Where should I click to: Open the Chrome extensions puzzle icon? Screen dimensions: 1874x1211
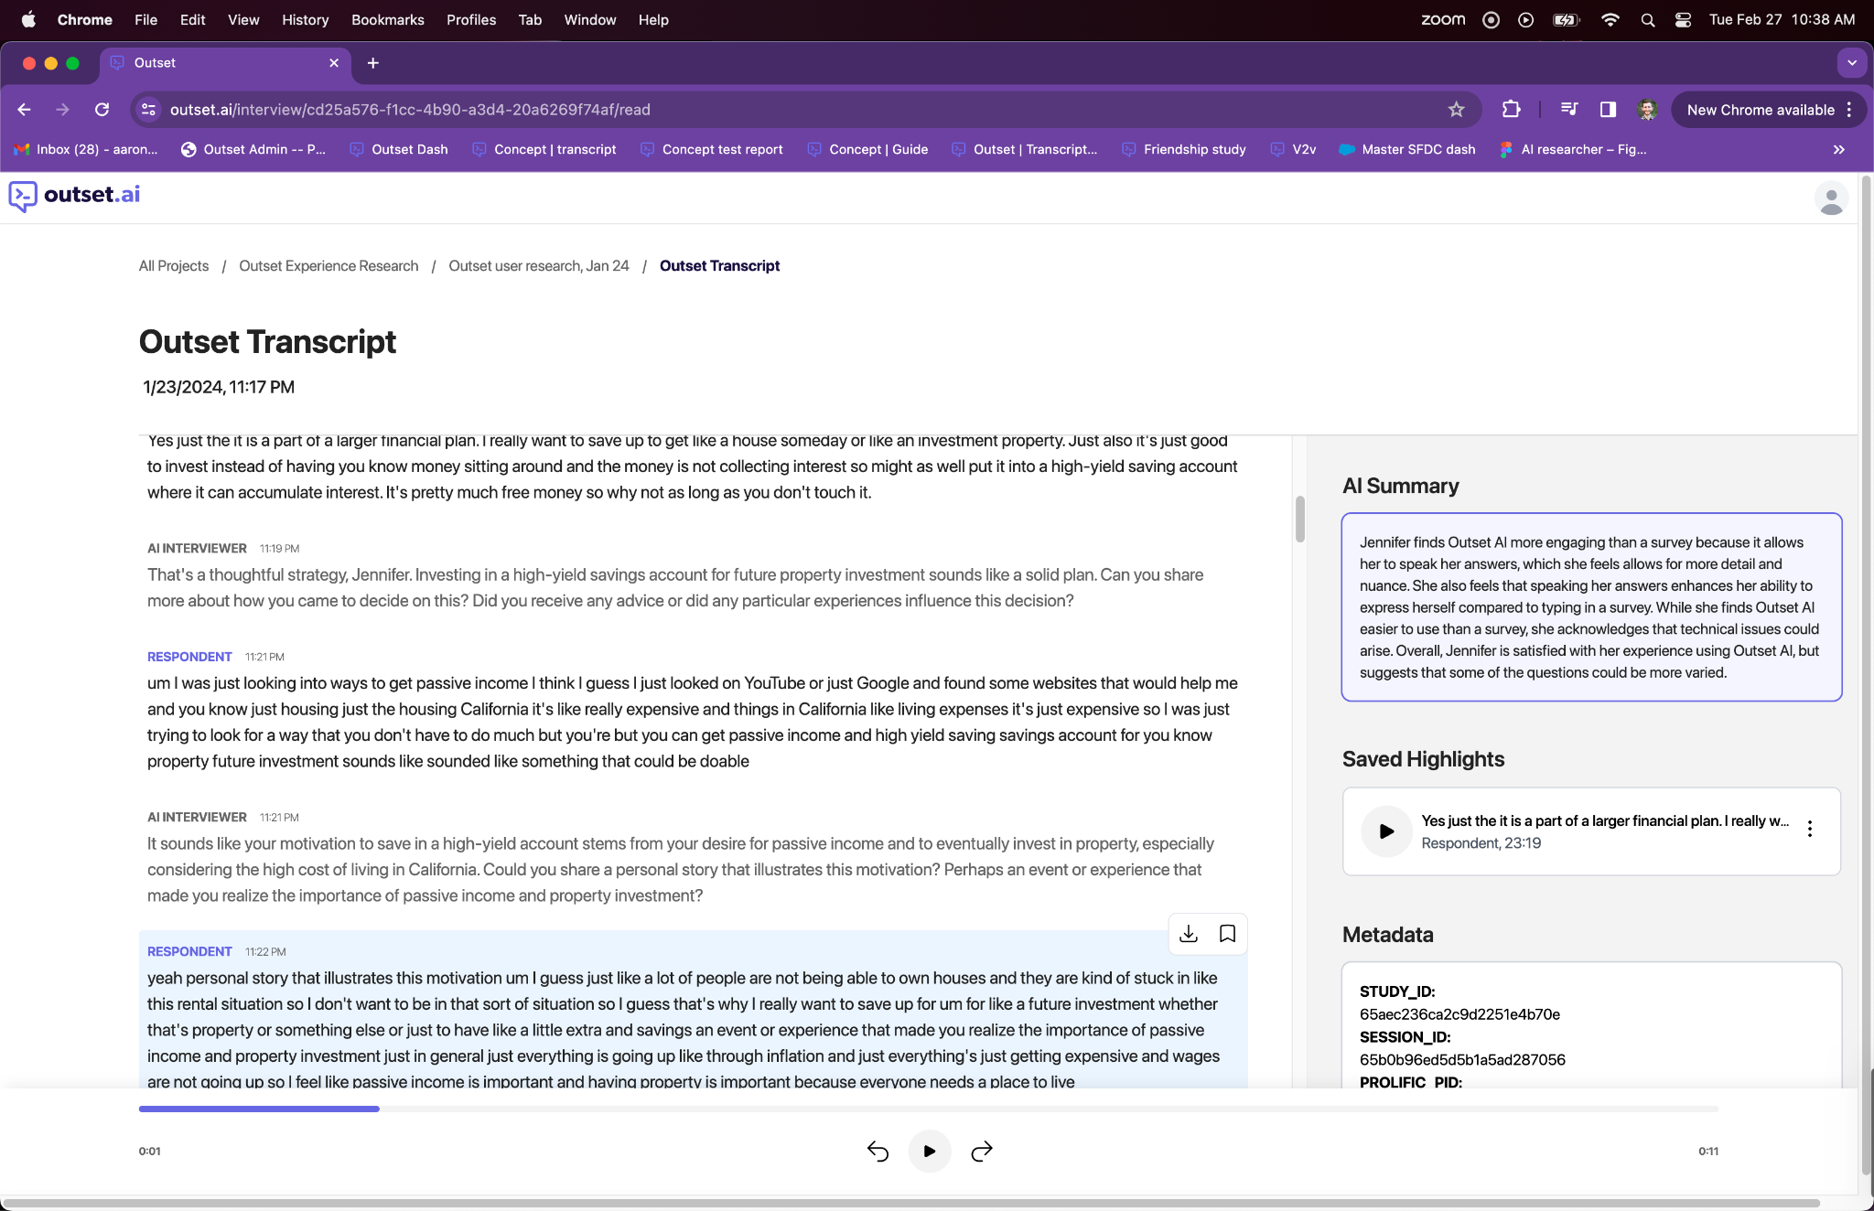coord(1511,110)
